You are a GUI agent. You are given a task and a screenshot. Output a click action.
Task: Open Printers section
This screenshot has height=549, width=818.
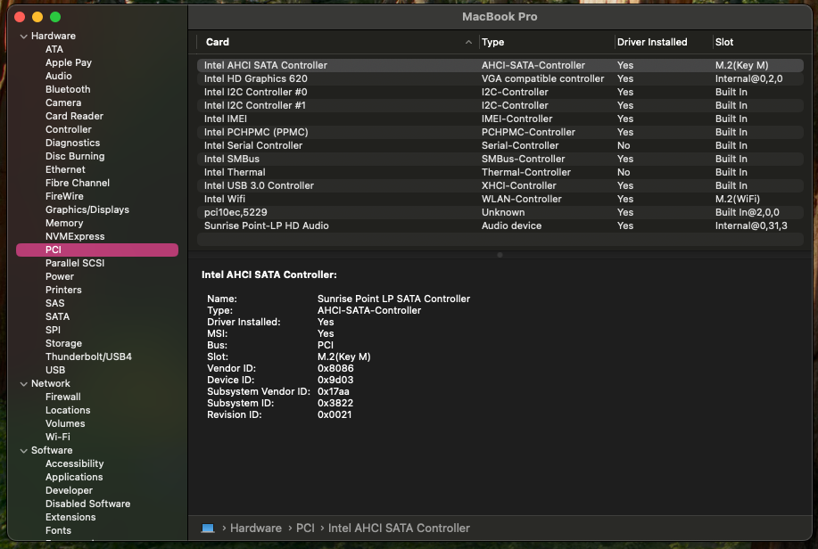(63, 290)
